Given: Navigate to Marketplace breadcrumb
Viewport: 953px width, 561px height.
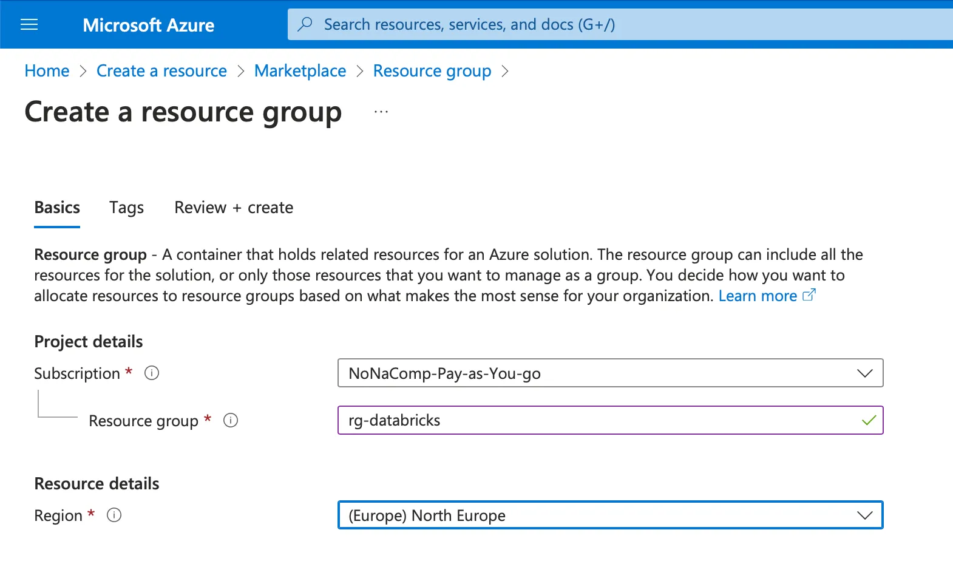Looking at the screenshot, I should click(300, 71).
